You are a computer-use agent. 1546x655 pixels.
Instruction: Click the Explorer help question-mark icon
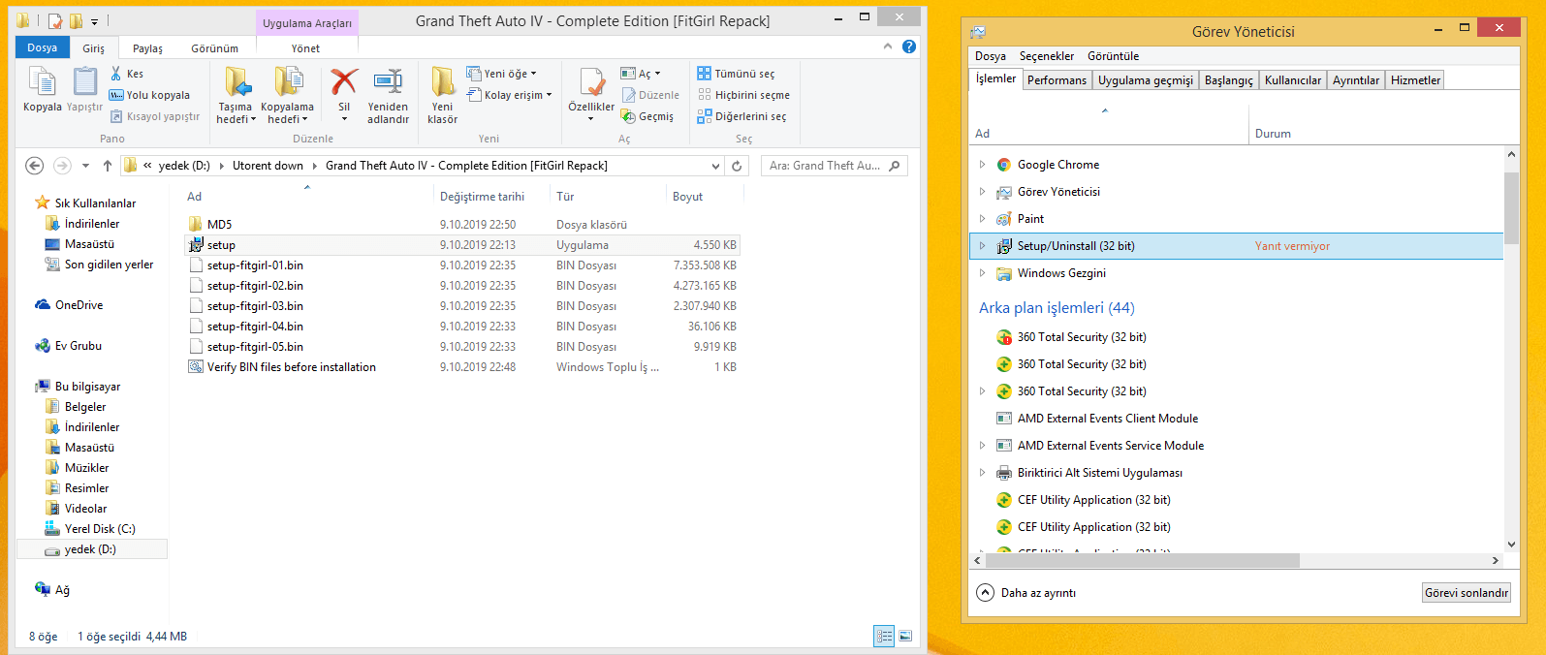click(x=909, y=47)
